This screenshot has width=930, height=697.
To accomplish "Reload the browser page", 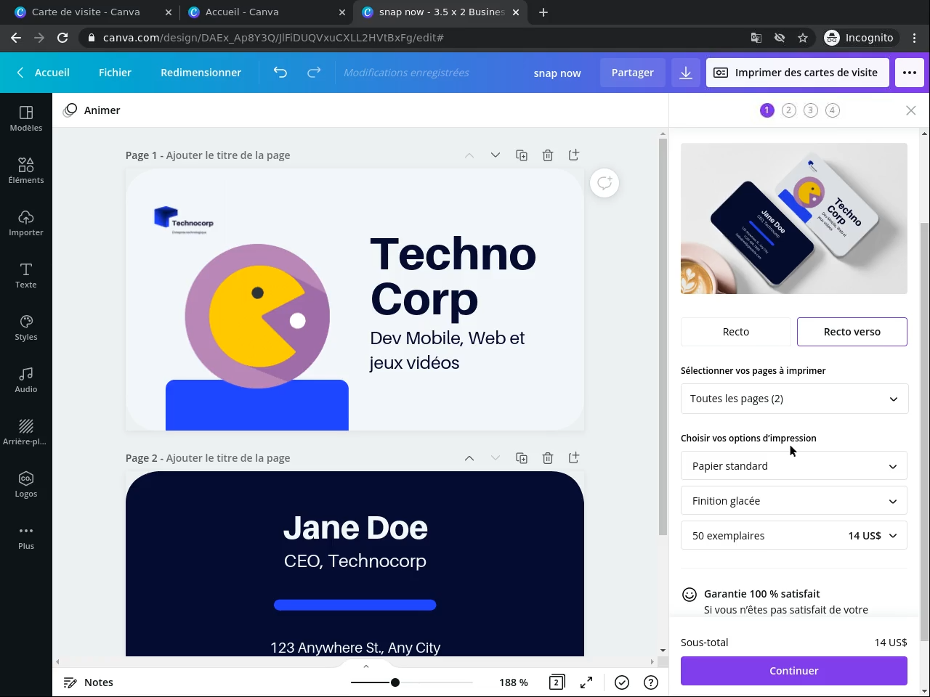I will click(x=62, y=38).
